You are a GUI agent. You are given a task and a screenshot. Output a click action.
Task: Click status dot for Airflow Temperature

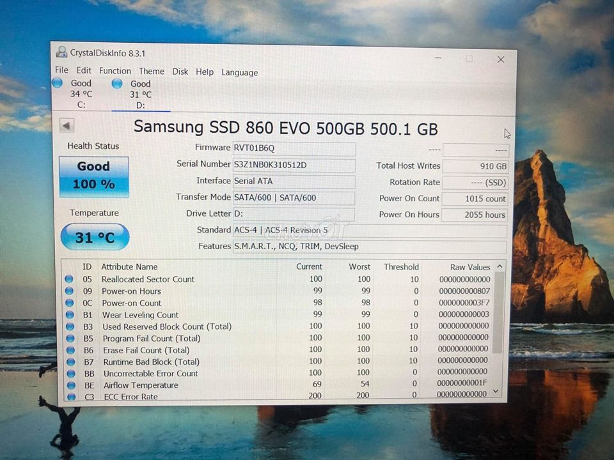point(71,385)
